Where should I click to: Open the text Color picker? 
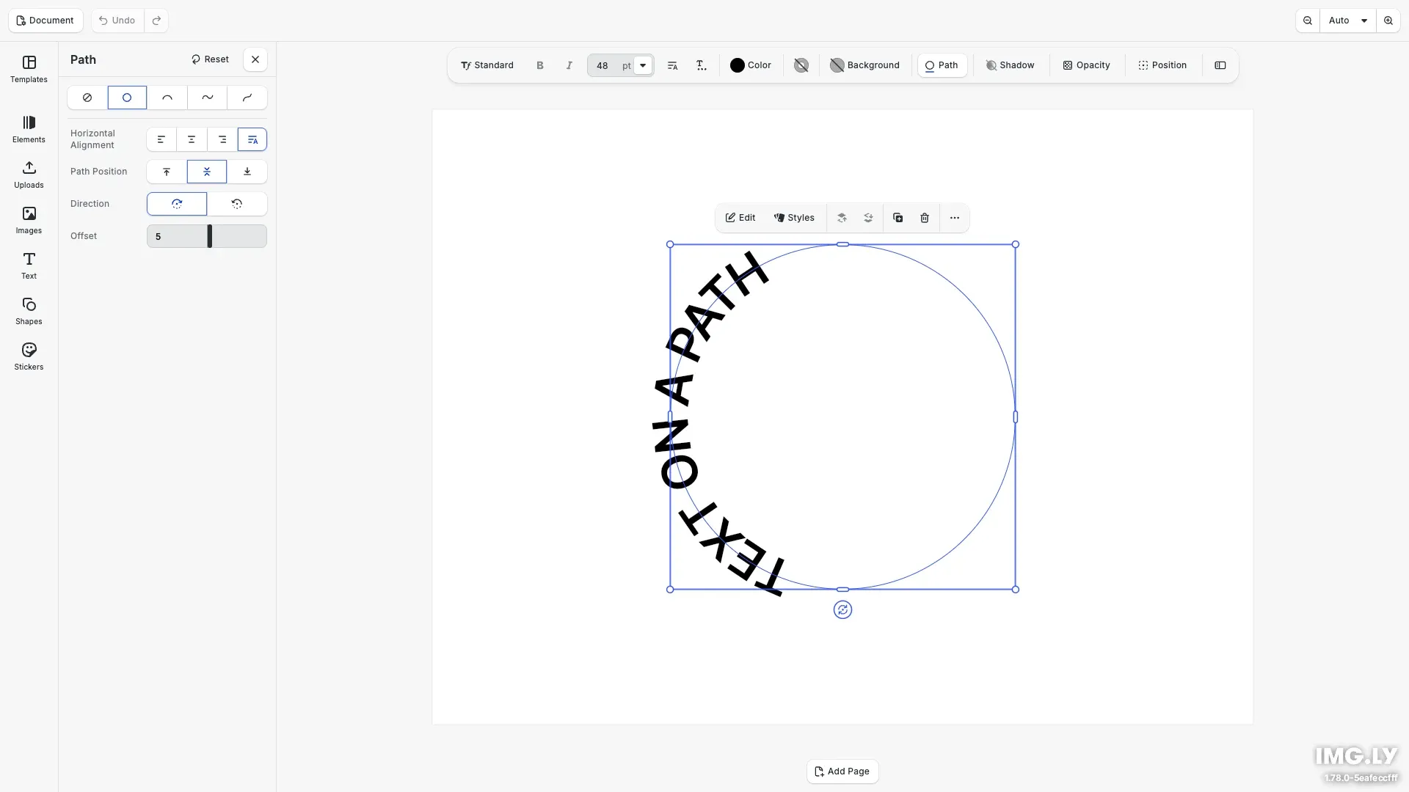[751, 65]
